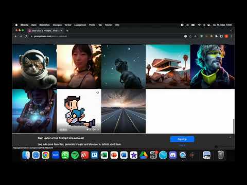Image resolution: width=247 pixels, height=185 pixels.
Task: Open the old man with glowing orb image
Action: click(x=34, y=111)
